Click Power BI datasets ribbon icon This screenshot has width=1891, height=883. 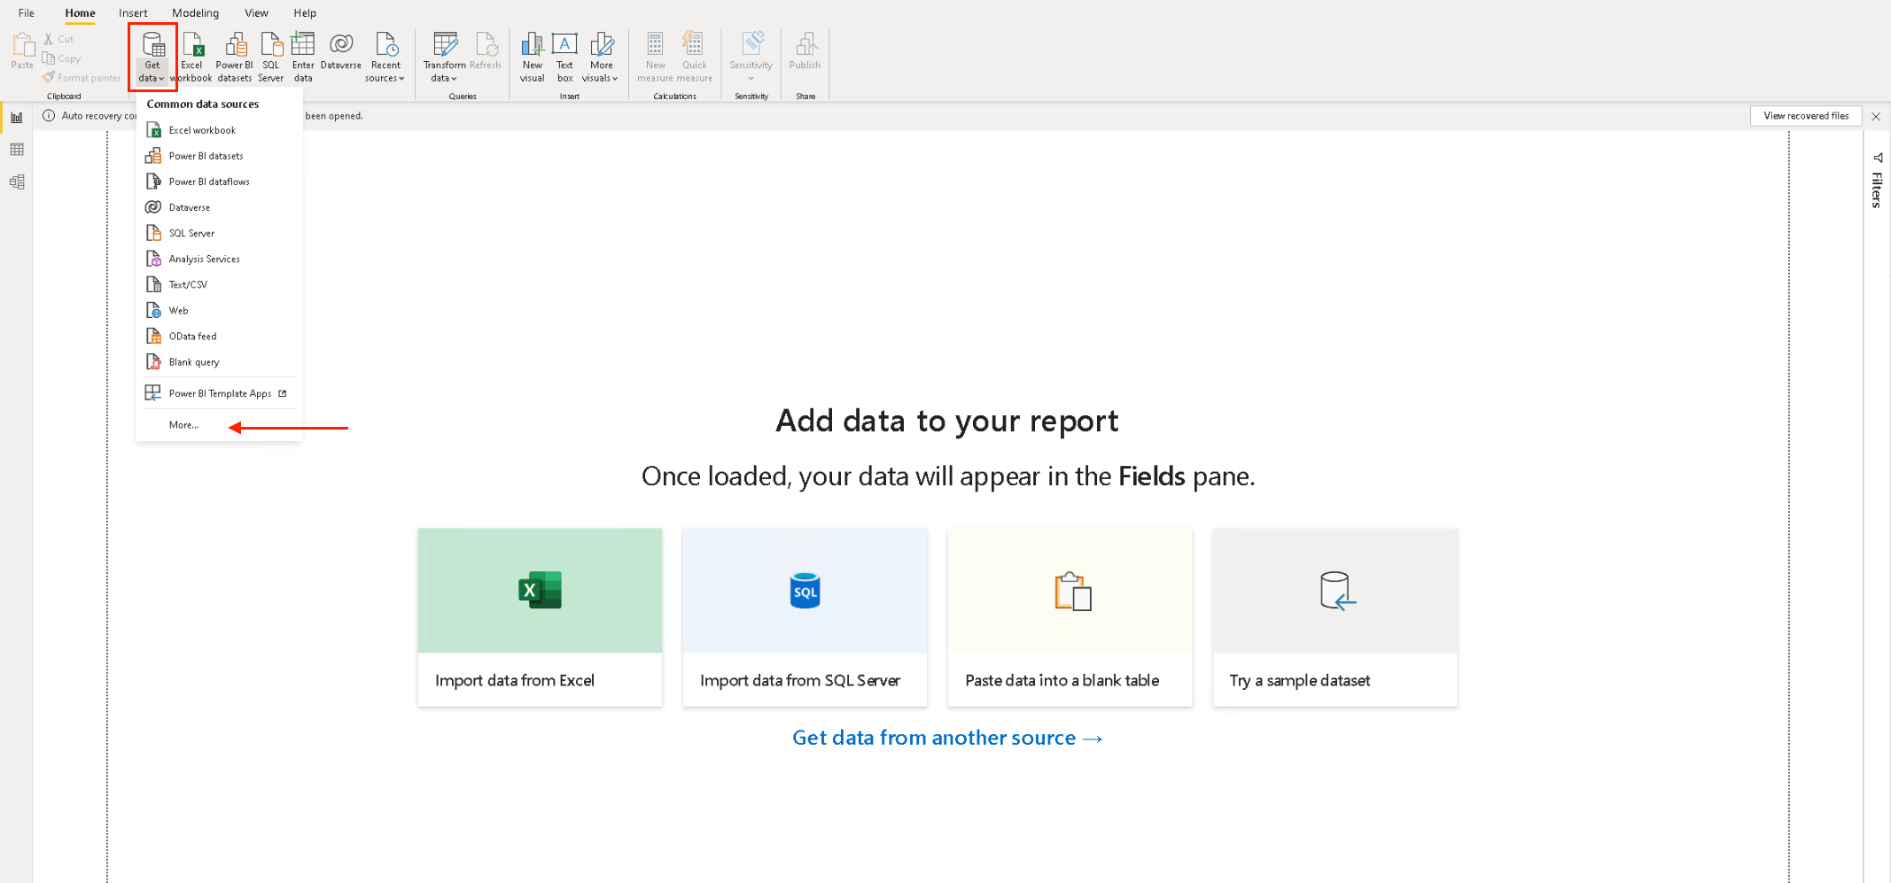tap(235, 57)
